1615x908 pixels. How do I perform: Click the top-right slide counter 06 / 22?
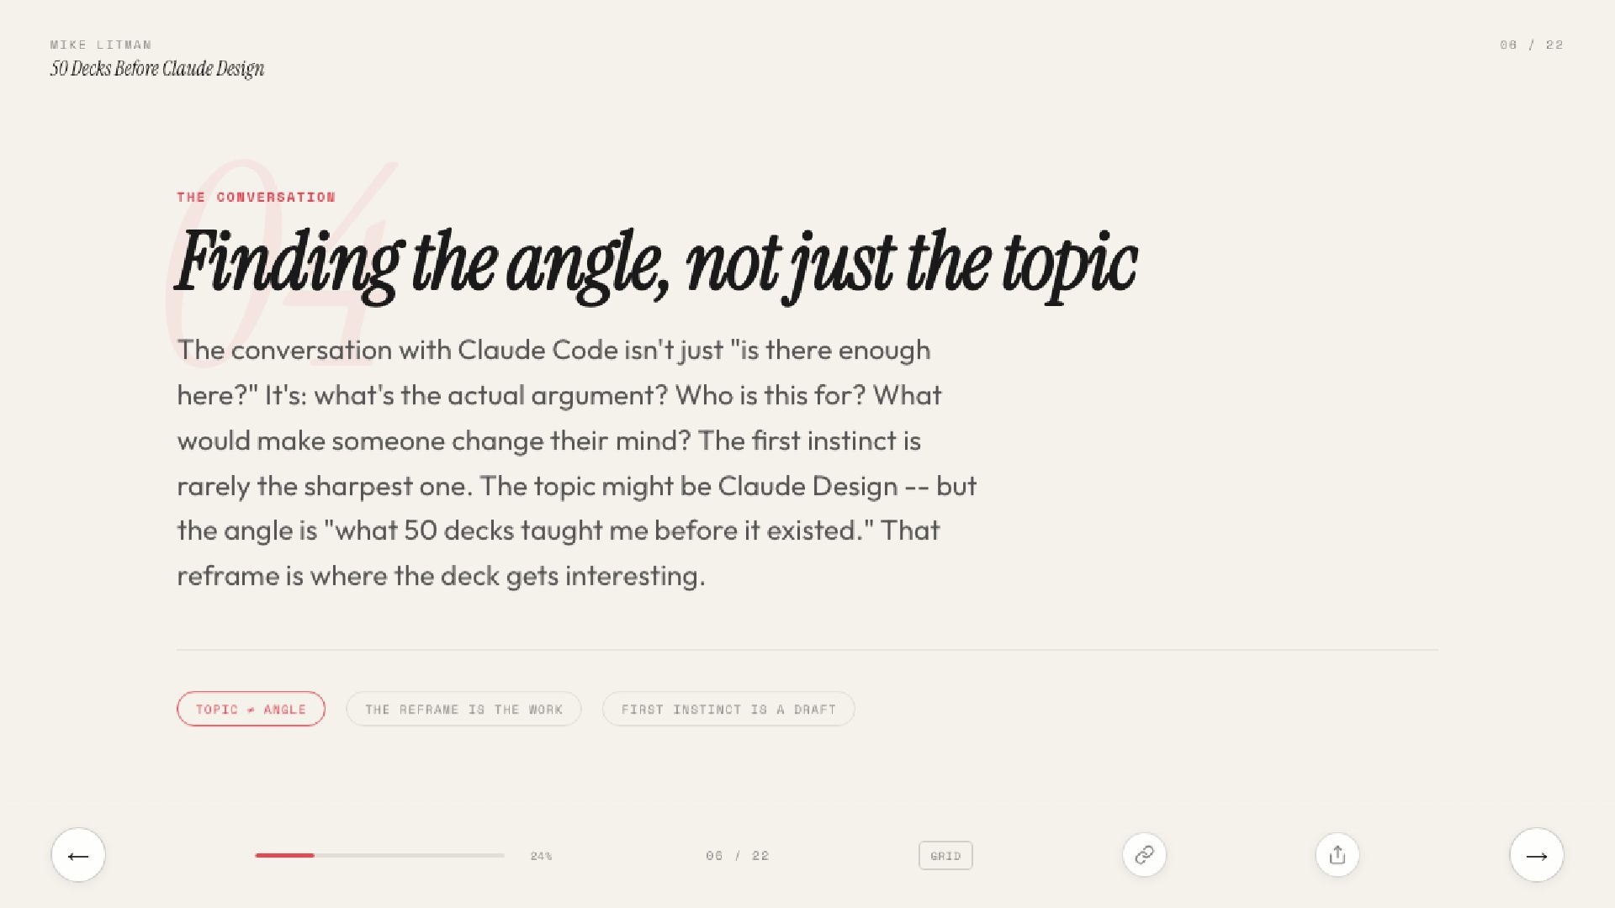tap(1531, 45)
